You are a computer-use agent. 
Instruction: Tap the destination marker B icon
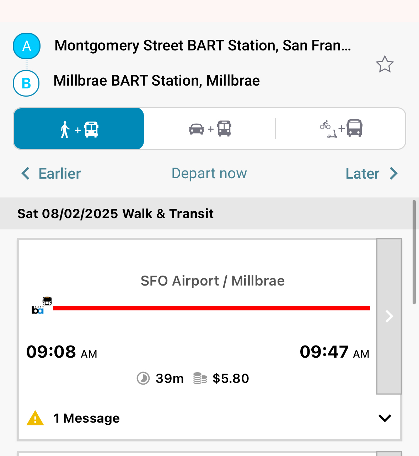26,83
